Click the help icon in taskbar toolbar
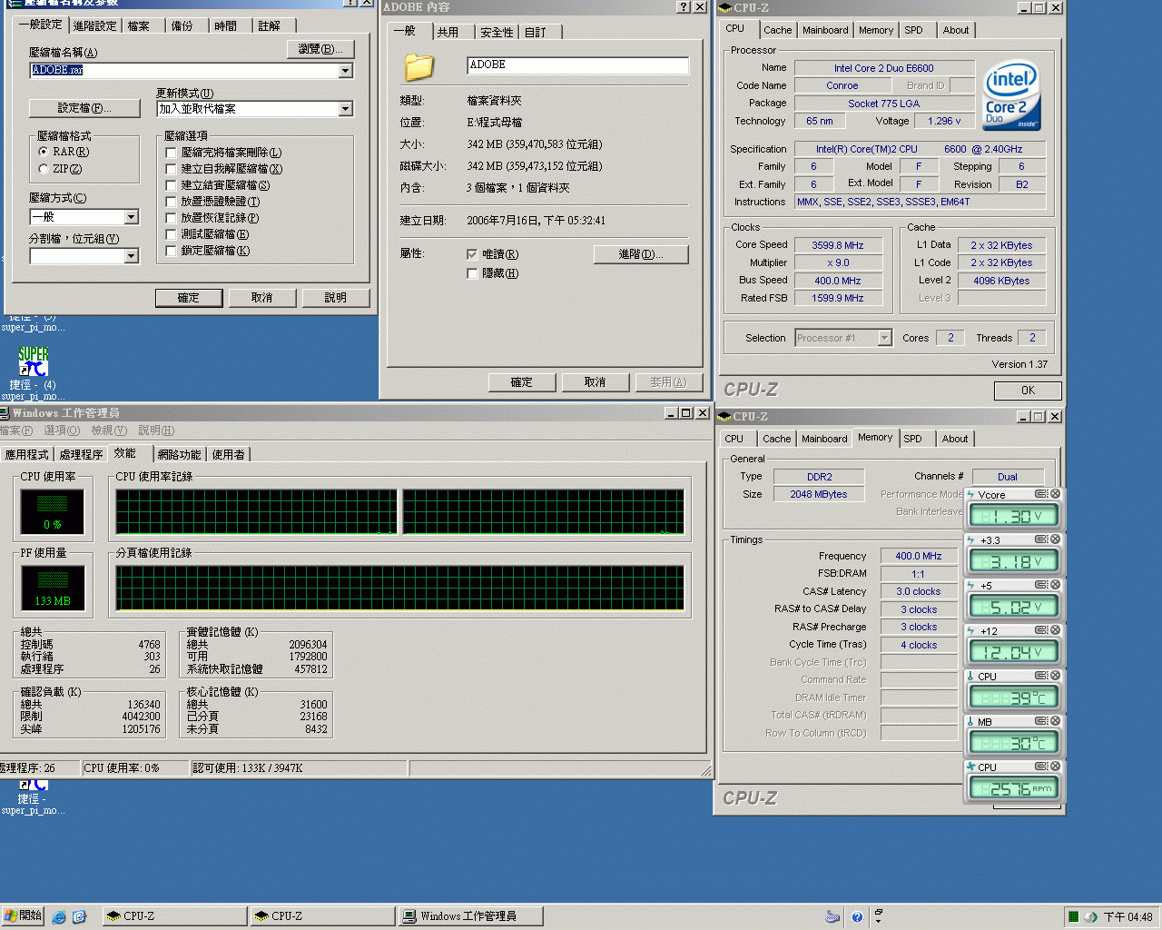1162x930 pixels. pos(856,917)
